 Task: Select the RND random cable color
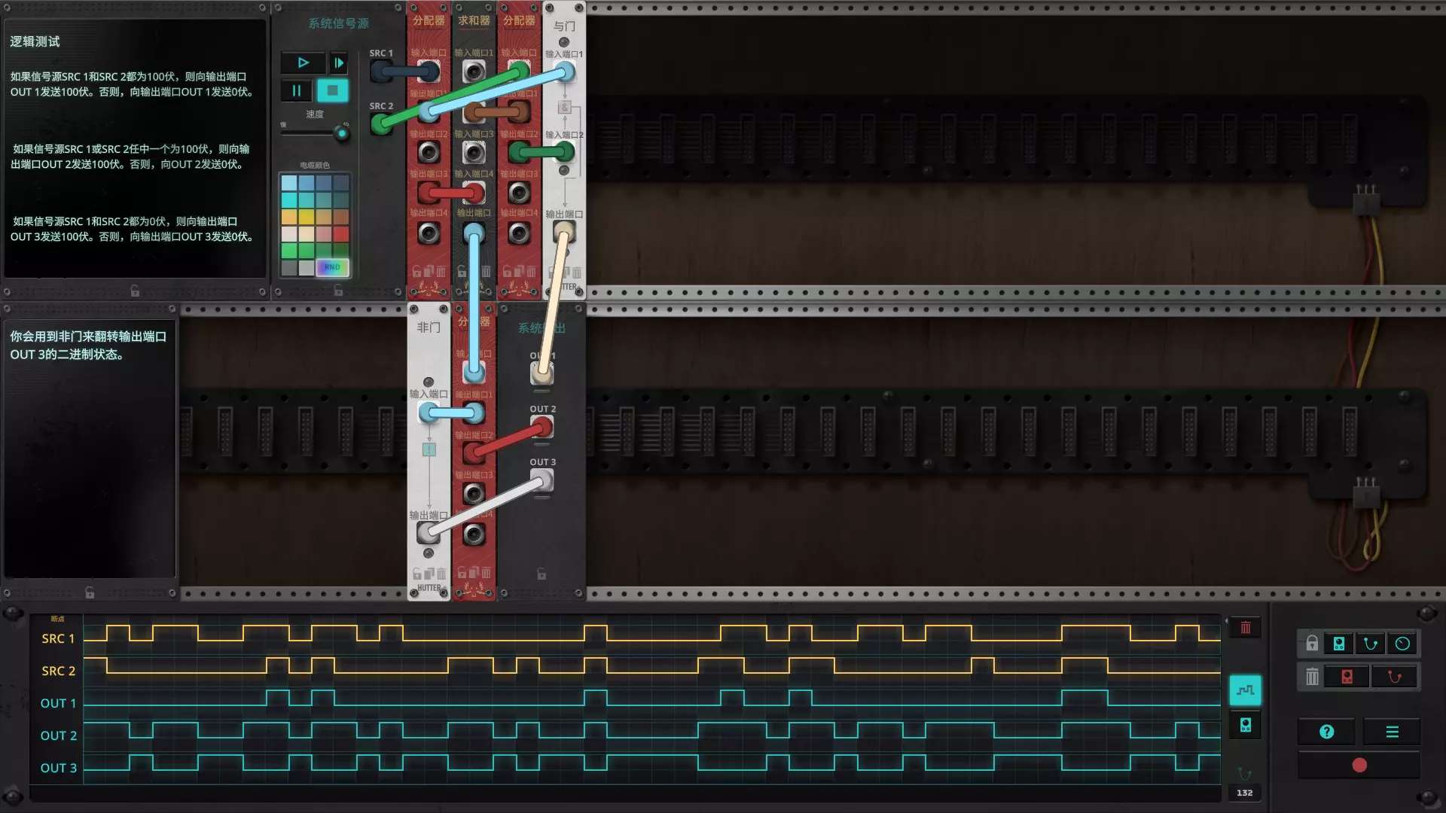[x=332, y=267]
